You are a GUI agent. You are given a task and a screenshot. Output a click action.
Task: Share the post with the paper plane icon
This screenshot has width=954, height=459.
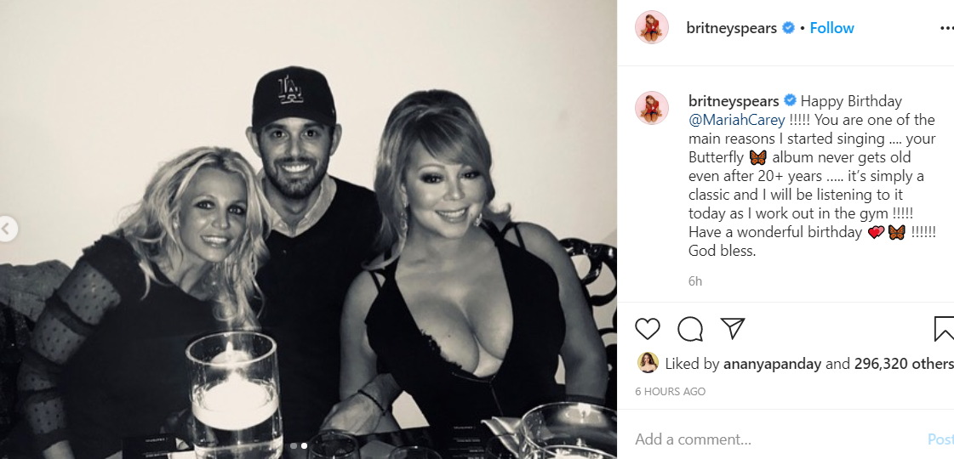click(733, 329)
